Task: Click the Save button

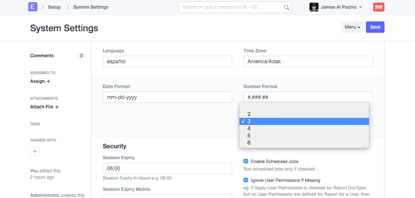Action: (x=375, y=27)
